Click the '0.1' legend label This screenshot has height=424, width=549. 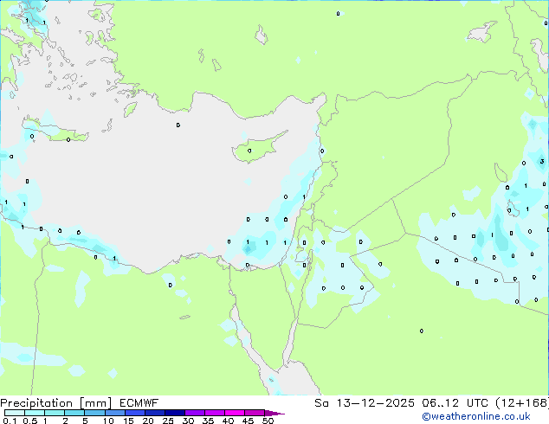point(10,421)
